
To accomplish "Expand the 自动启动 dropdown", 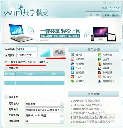I will tap(62, 121).
